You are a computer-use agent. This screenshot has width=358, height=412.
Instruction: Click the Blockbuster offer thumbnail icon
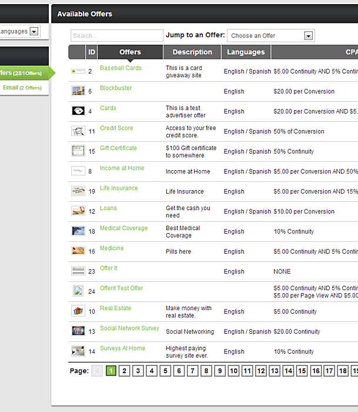pos(78,91)
